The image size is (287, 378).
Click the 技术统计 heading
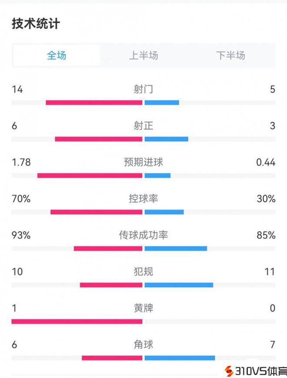[36, 24]
